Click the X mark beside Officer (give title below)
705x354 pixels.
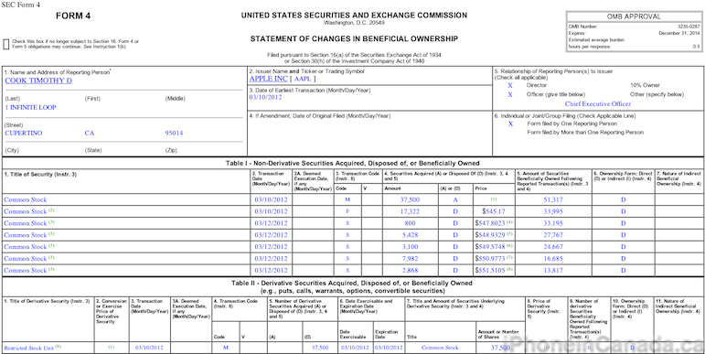pos(510,95)
